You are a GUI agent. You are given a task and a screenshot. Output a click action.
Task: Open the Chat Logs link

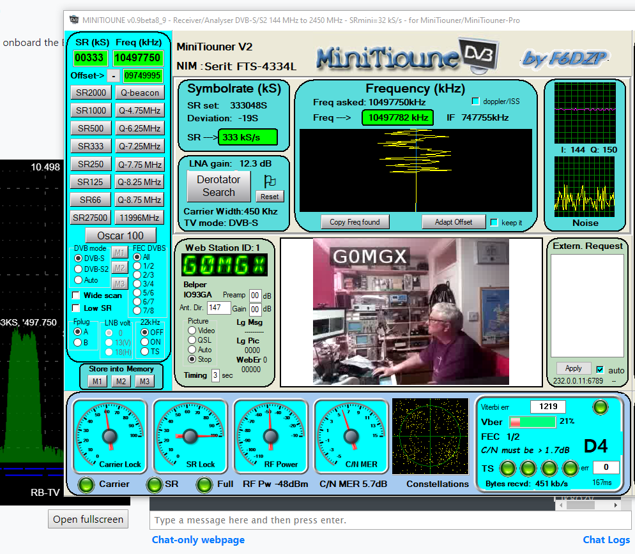606,540
